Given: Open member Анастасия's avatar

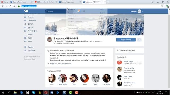Looking at the screenshot, I should [63, 78].
